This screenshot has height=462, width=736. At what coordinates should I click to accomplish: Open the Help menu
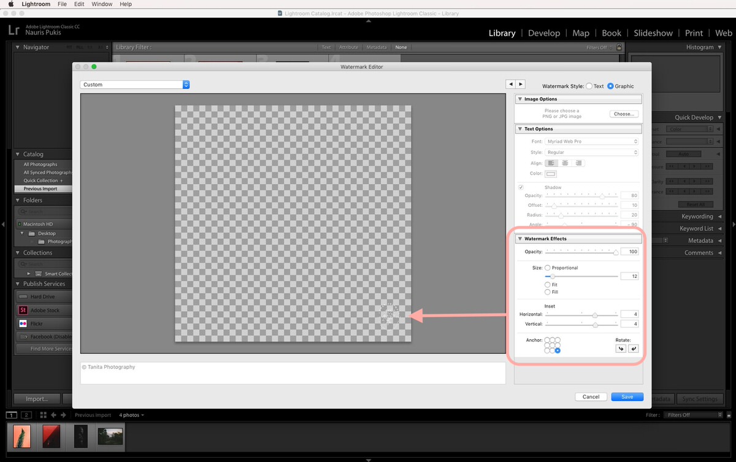[126, 4]
